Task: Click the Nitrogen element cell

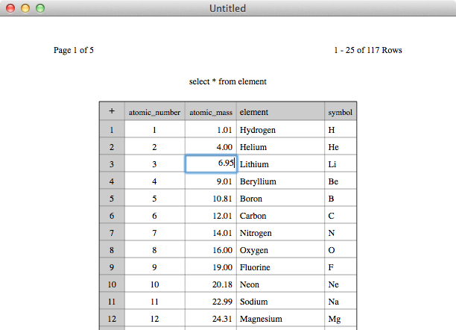Action: (281, 233)
